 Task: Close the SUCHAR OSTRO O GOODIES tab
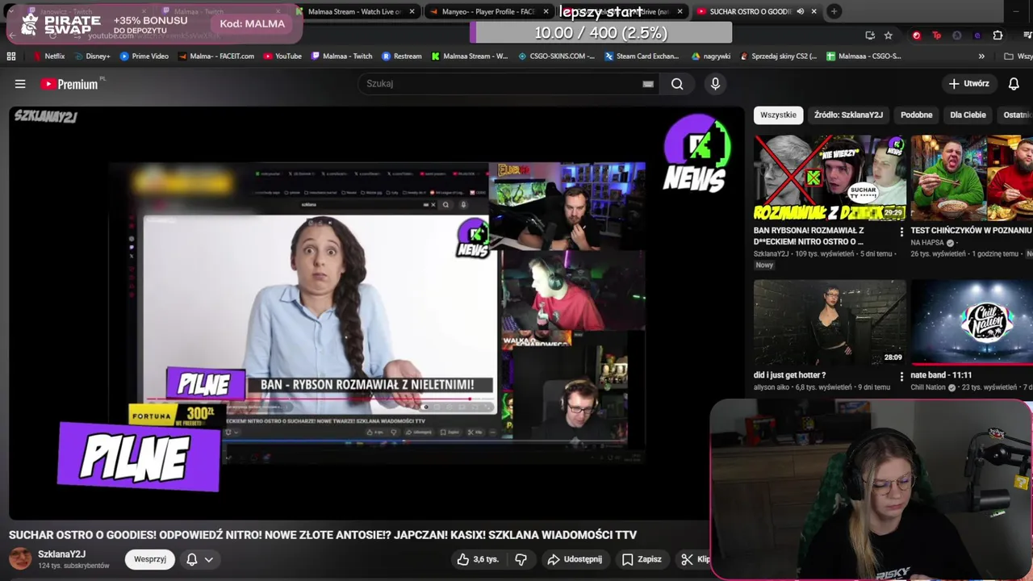[x=813, y=11]
